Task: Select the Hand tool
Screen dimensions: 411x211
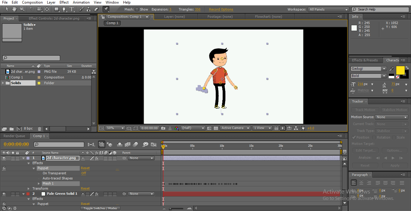Action: (14, 9)
